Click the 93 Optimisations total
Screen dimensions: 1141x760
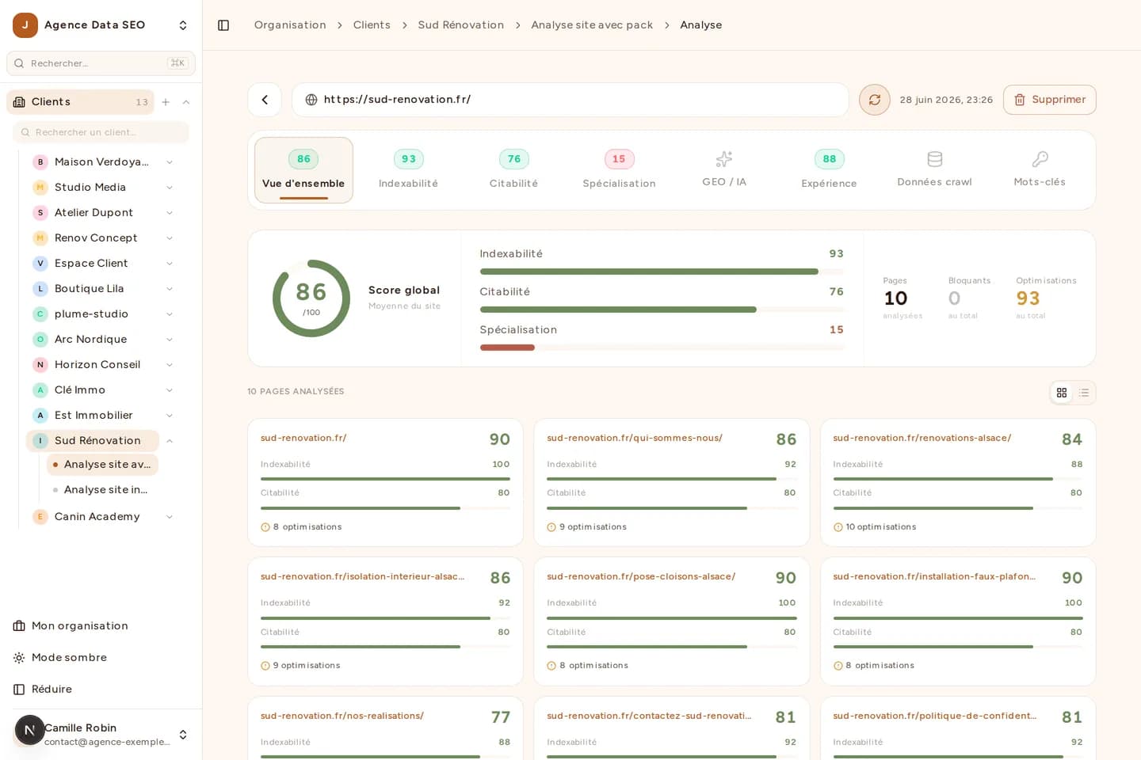tap(1028, 298)
